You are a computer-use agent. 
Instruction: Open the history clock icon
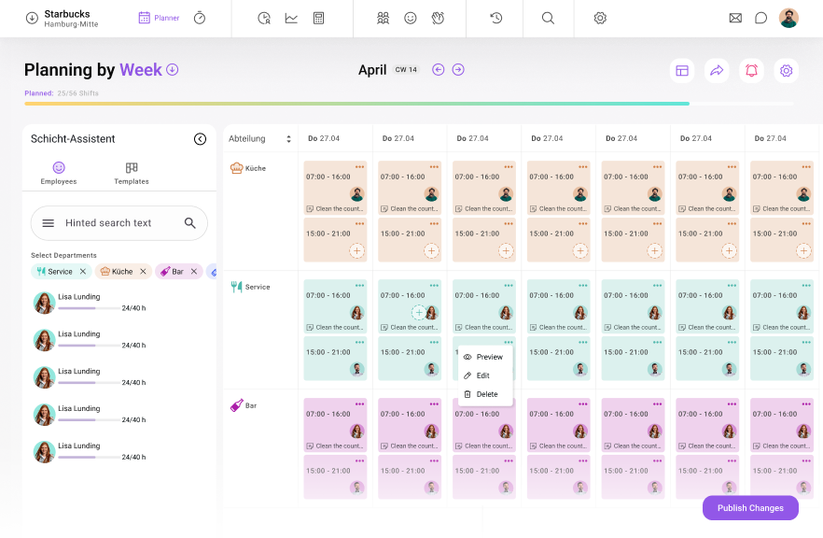click(496, 18)
